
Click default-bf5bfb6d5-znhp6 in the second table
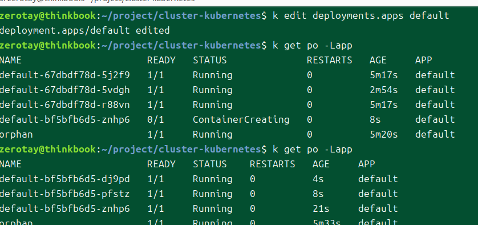tap(64, 209)
